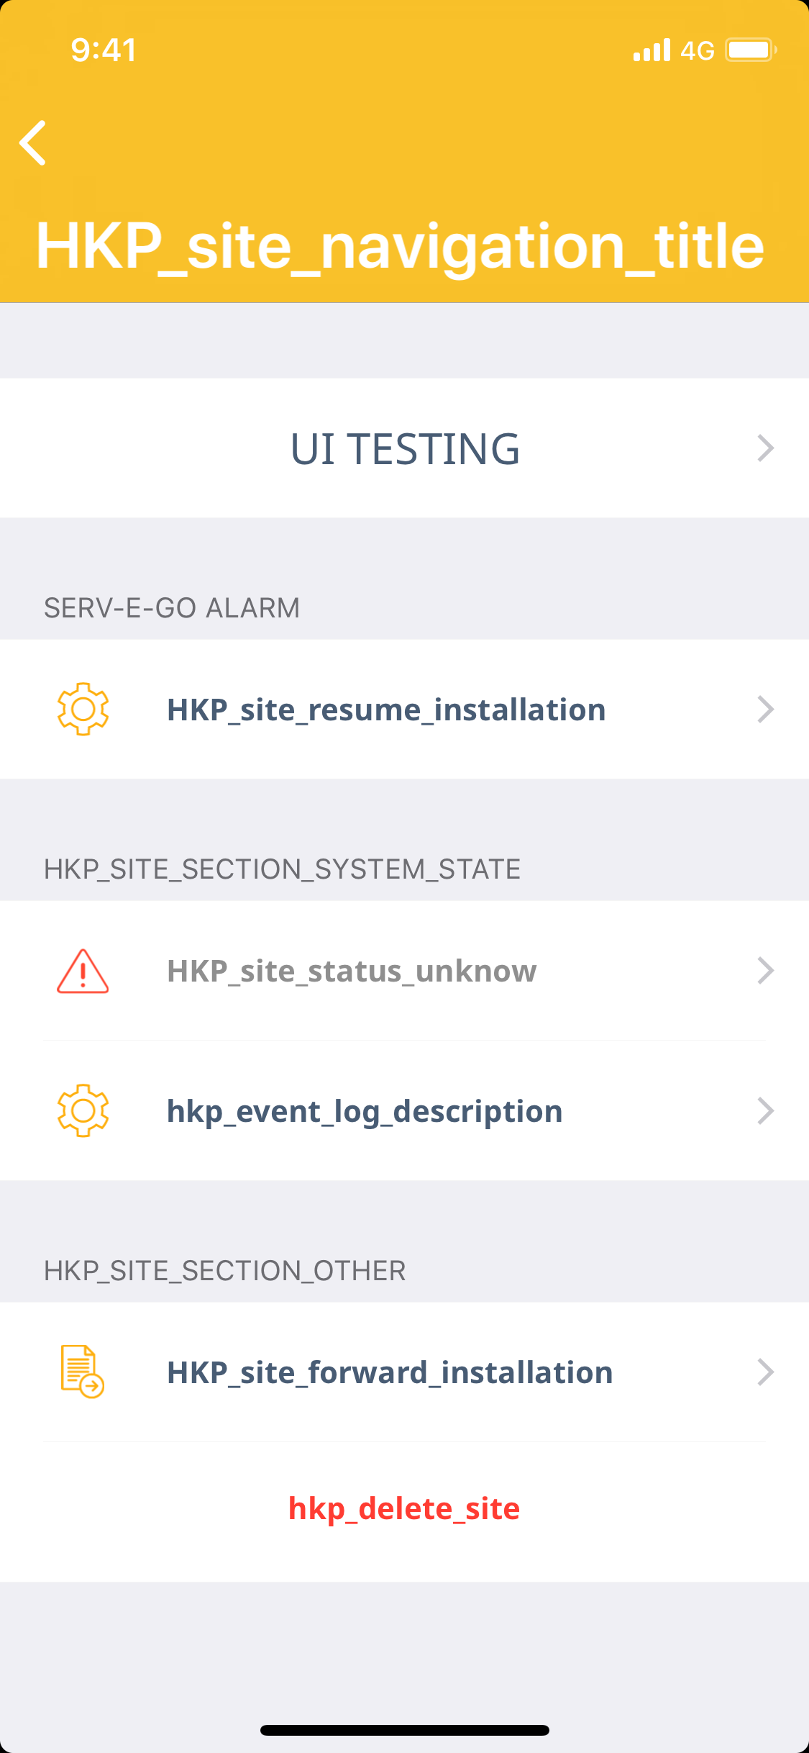
Task: Tap the cellular signal strength icon
Action: point(652,50)
